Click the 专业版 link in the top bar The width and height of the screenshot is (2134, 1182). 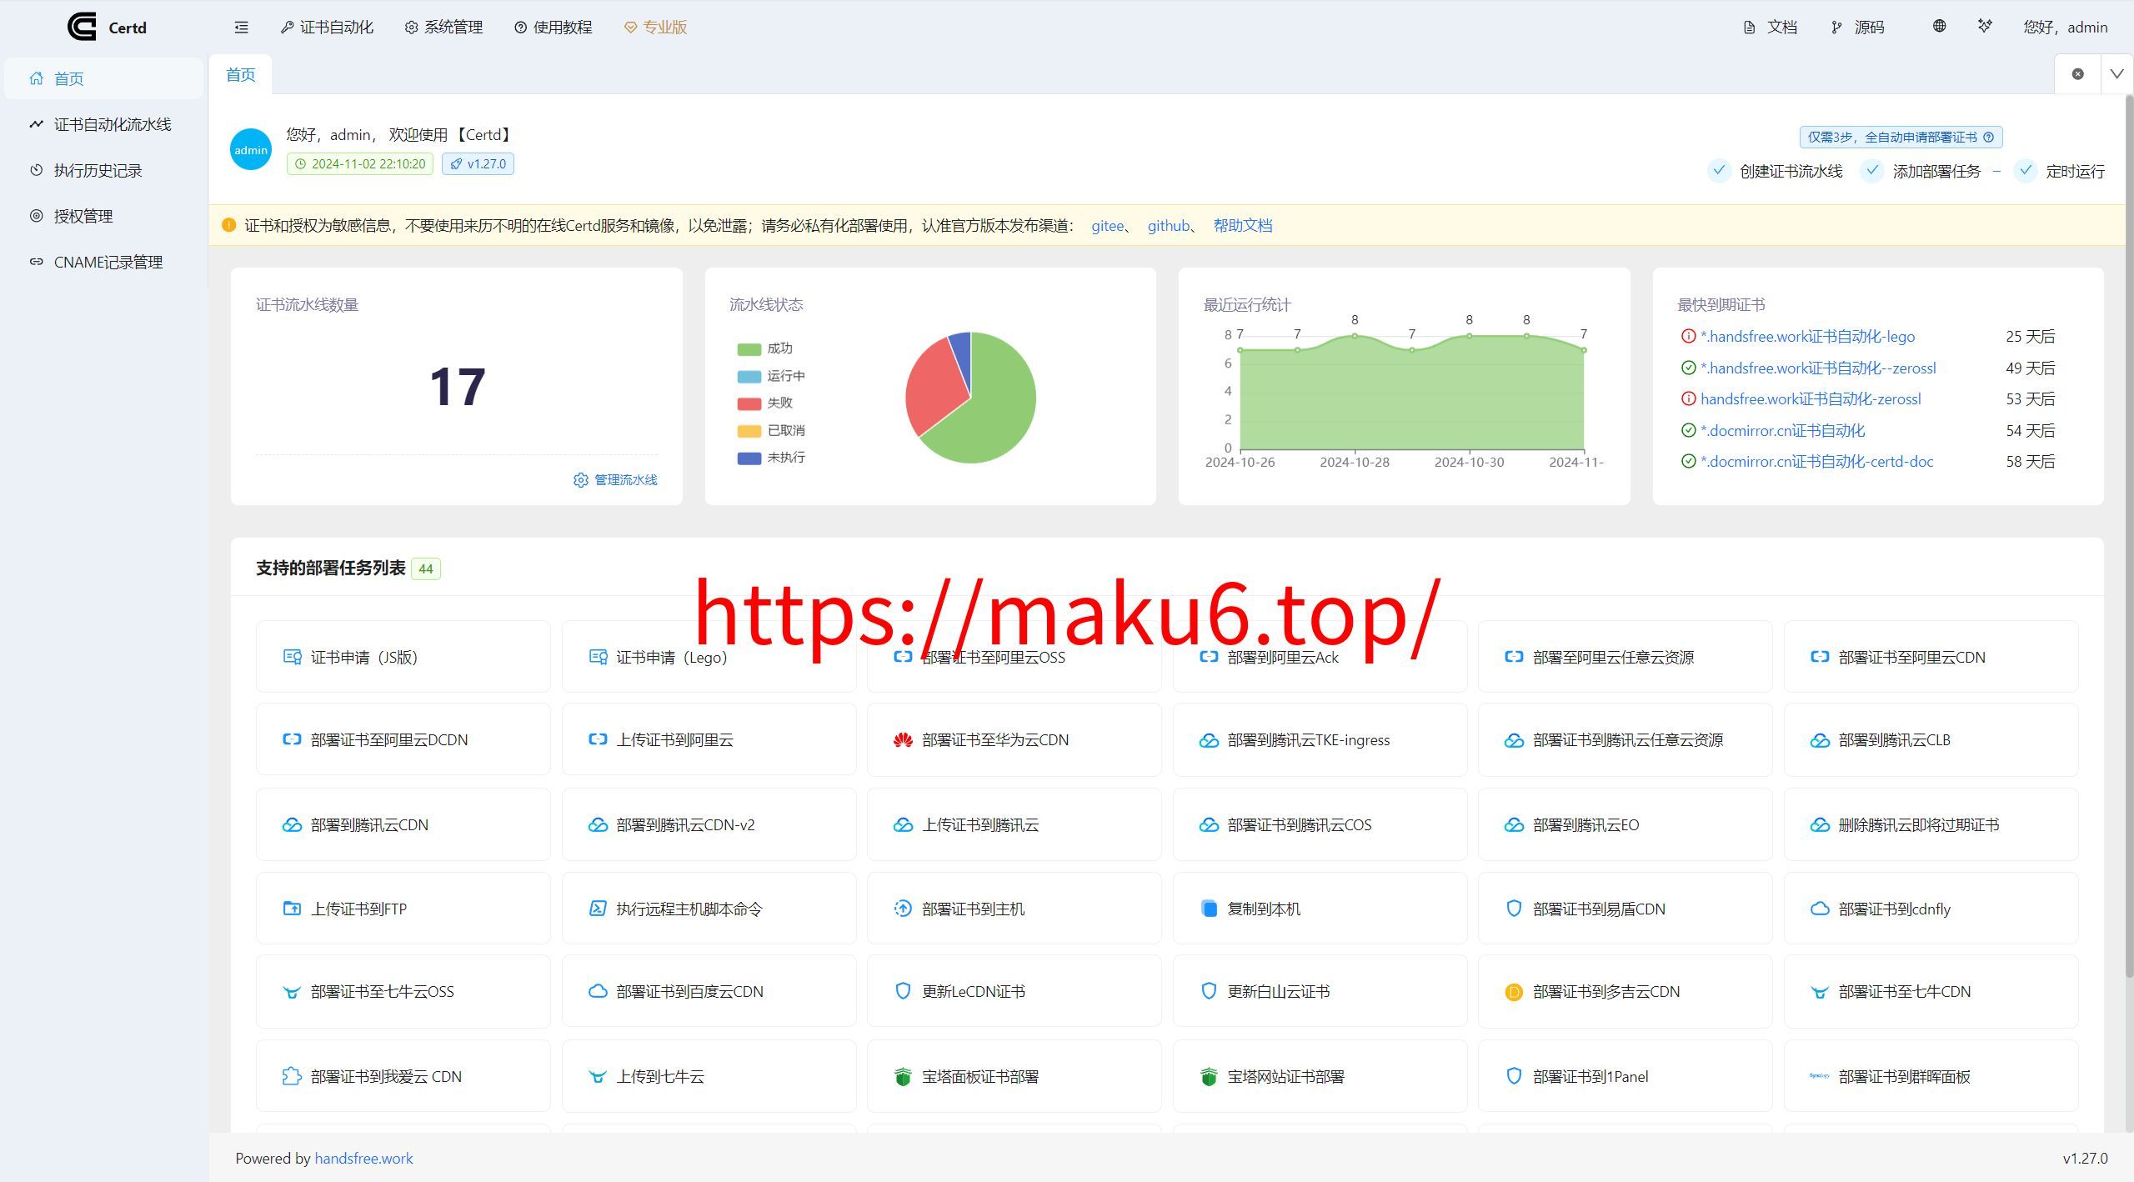(655, 28)
